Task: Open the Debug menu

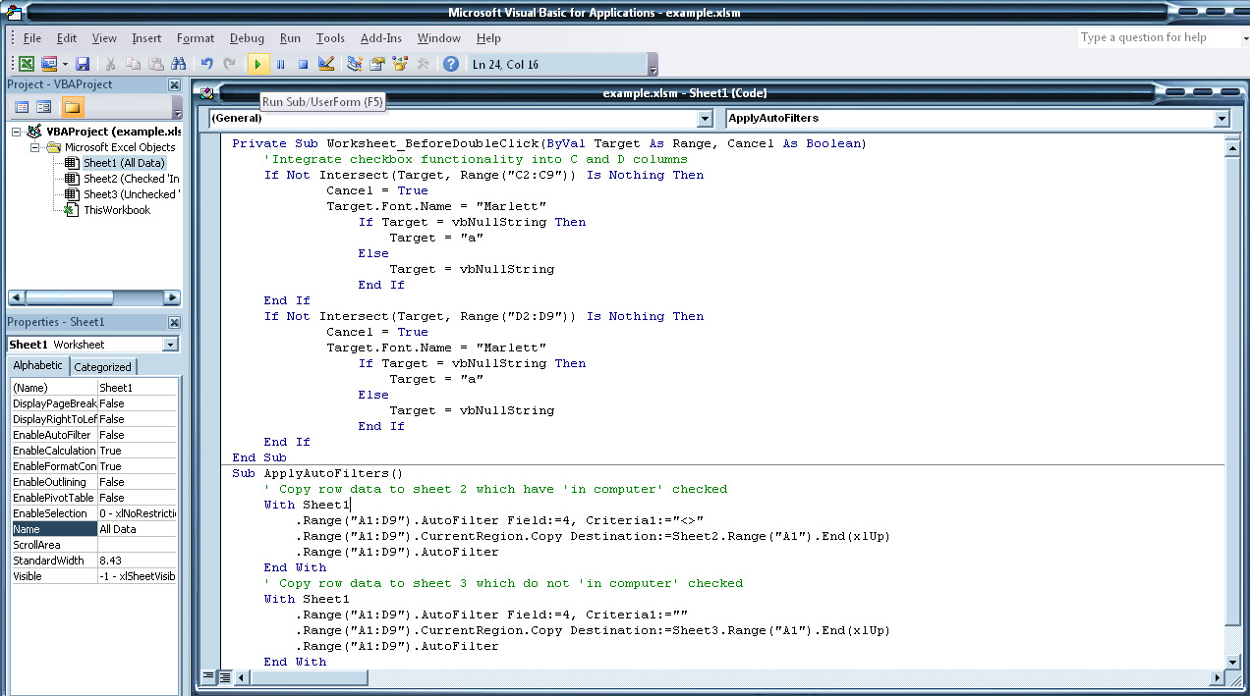Action: pyautogui.click(x=247, y=38)
